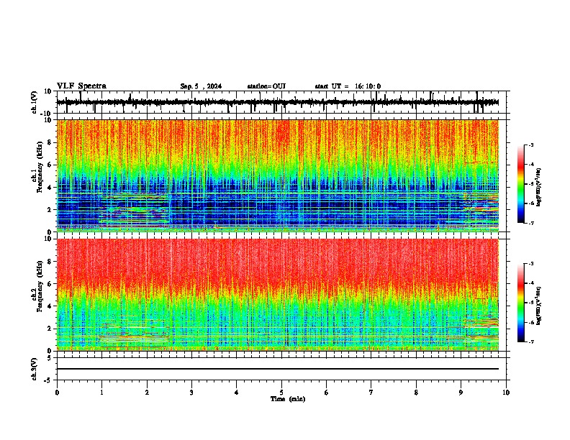570x440 pixels.
Task: Click the 'ch.2 Frequency (kHz)' axis label
Action: coord(39,286)
